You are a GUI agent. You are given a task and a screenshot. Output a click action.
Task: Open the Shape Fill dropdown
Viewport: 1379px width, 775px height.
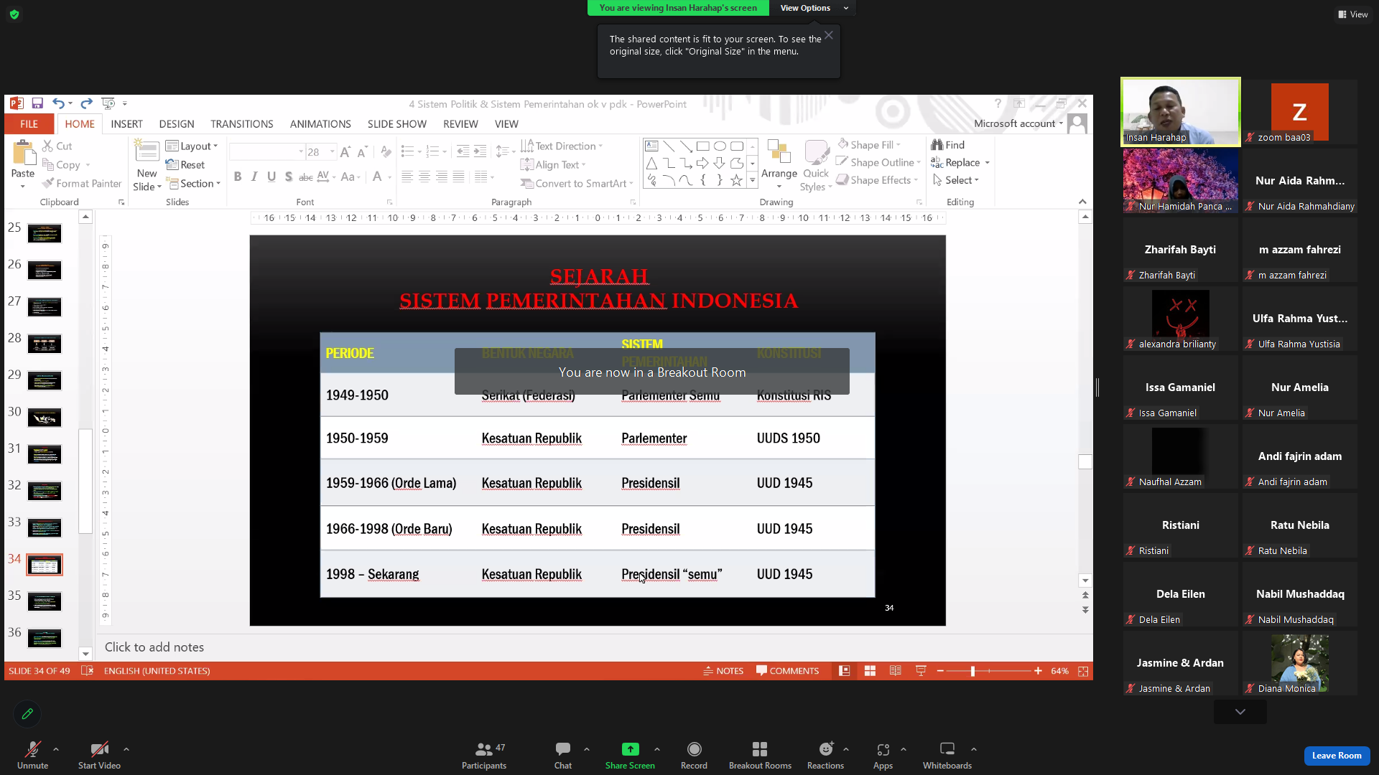pos(869,145)
